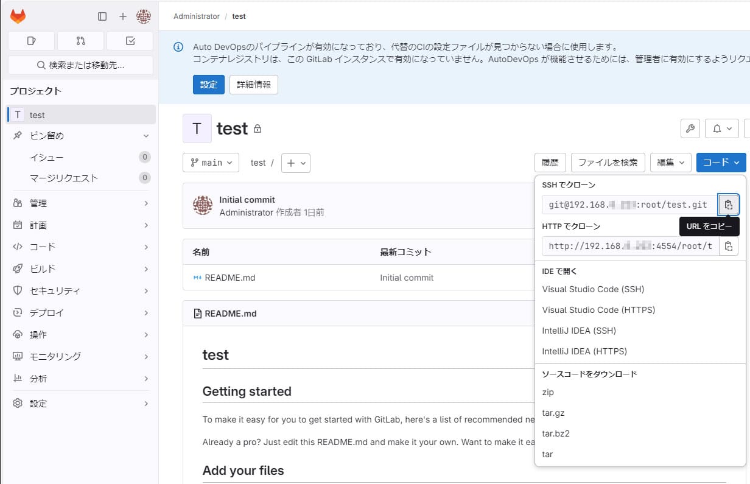Select the issues shortcut icon above search
Screen dimensions: 750x484
pos(30,40)
